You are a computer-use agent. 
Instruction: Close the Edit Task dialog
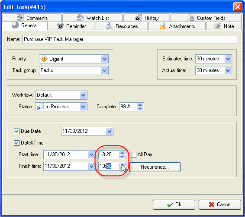[238, 7]
